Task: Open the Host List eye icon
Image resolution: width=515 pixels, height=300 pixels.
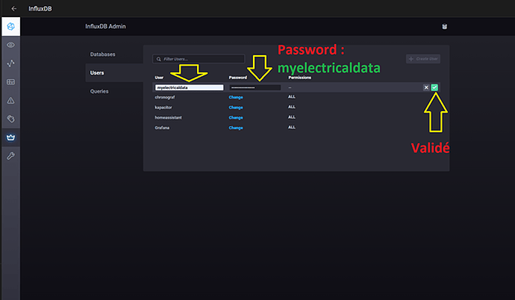Action: pyautogui.click(x=11, y=45)
